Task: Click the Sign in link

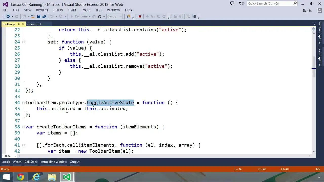Action: pos(307,11)
